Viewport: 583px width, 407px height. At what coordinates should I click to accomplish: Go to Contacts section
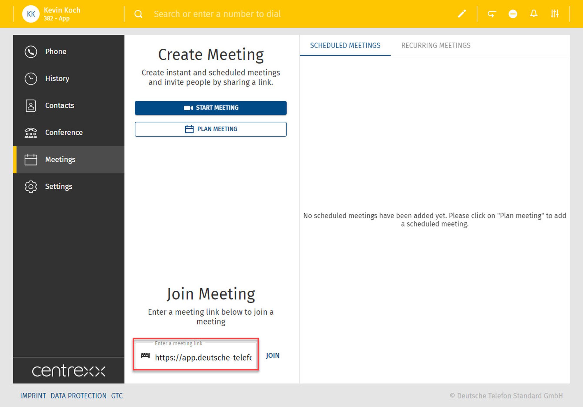tap(59, 106)
